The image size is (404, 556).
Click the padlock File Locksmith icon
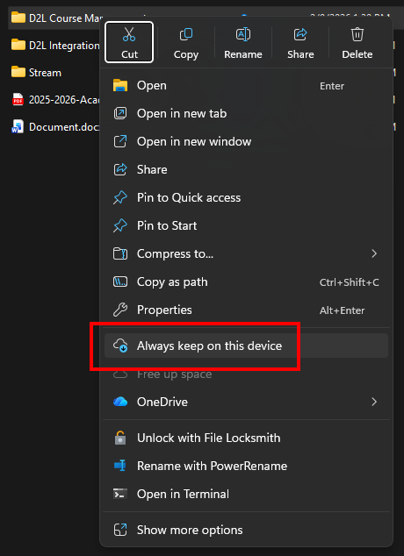pyautogui.click(x=120, y=438)
